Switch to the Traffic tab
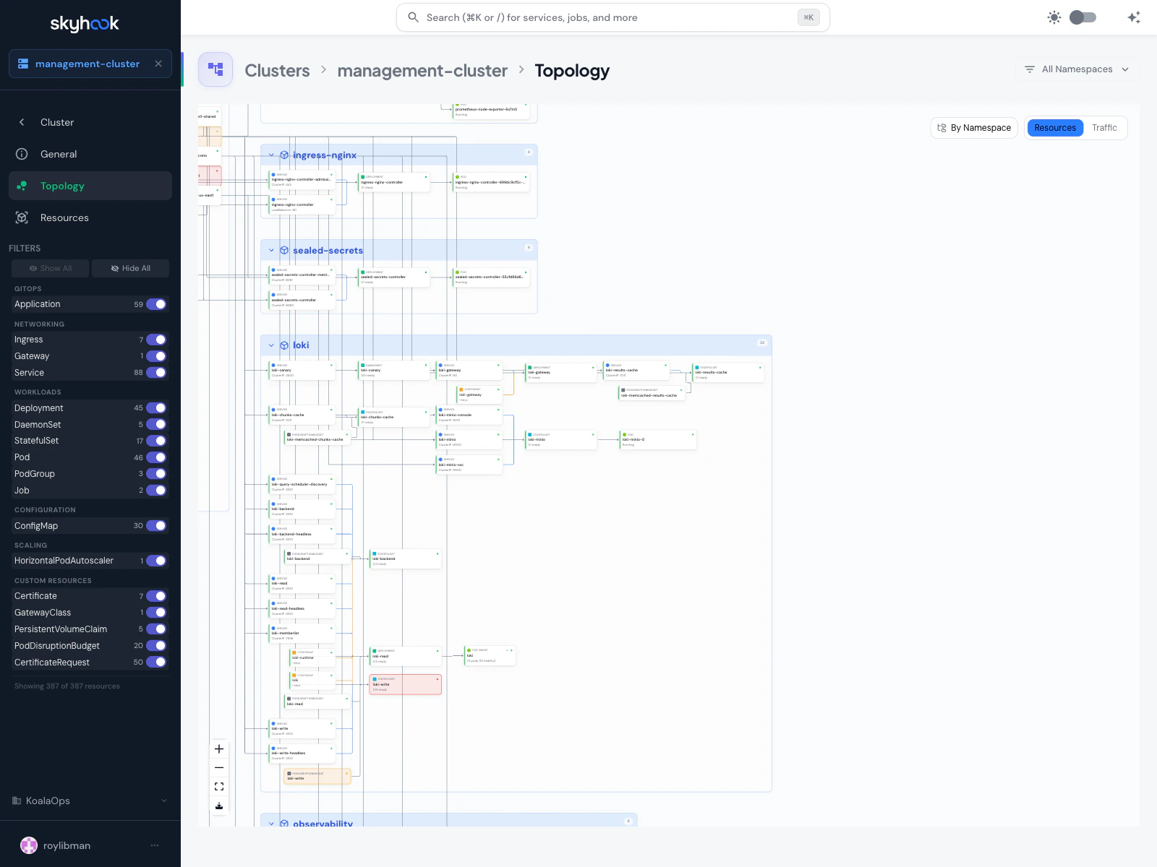 tap(1104, 128)
